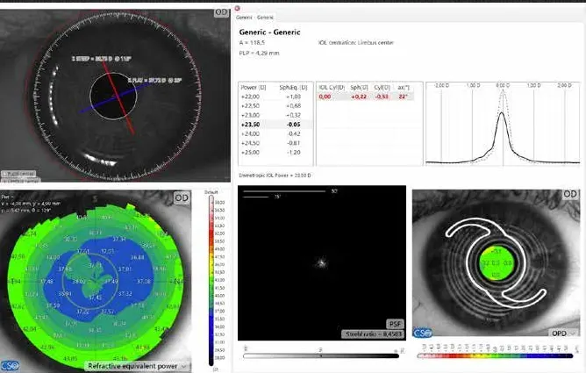Viewport: 586px width, 373px height.
Task: Click the OD eye badge on keratoscopy image
Action: (221, 14)
